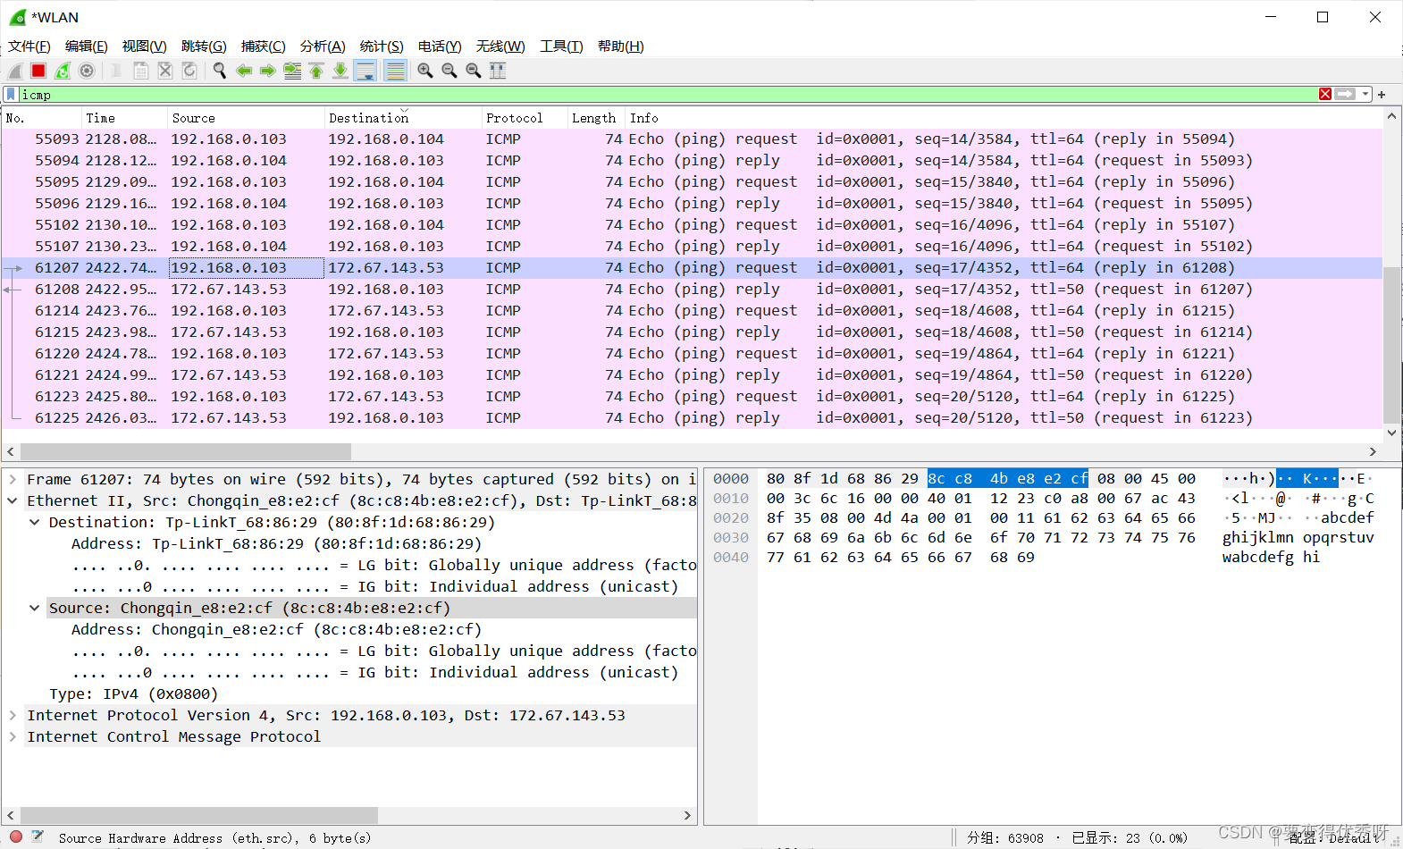Expand the Frame 61207 tree row
Screen dimensions: 1403x849
click(13, 479)
